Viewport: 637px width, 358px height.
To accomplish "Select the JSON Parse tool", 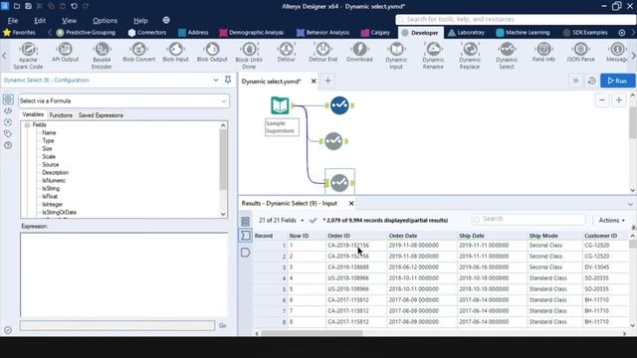I will [580, 52].
